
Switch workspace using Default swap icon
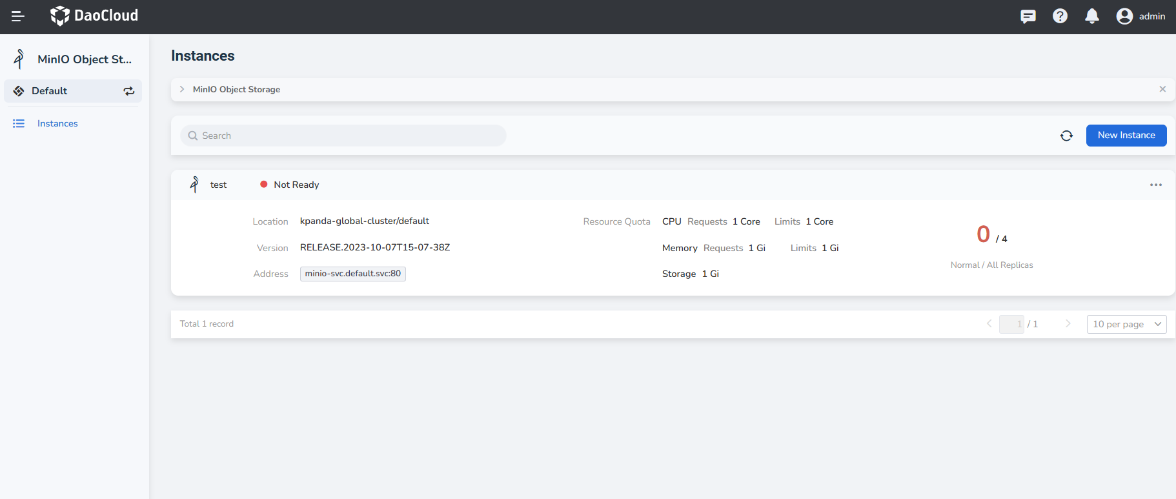point(129,91)
